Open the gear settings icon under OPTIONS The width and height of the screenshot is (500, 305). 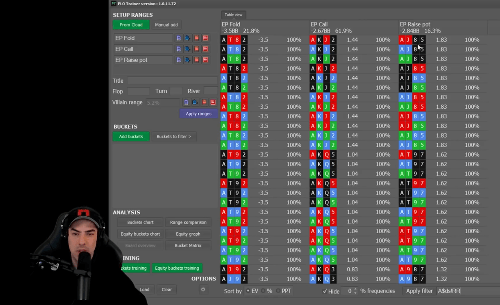click(203, 289)
